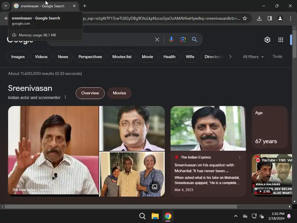Click the horizontal scrollbar at the bottom
Viewport: 297px width, 223px height.
click(x=121, y=207)
